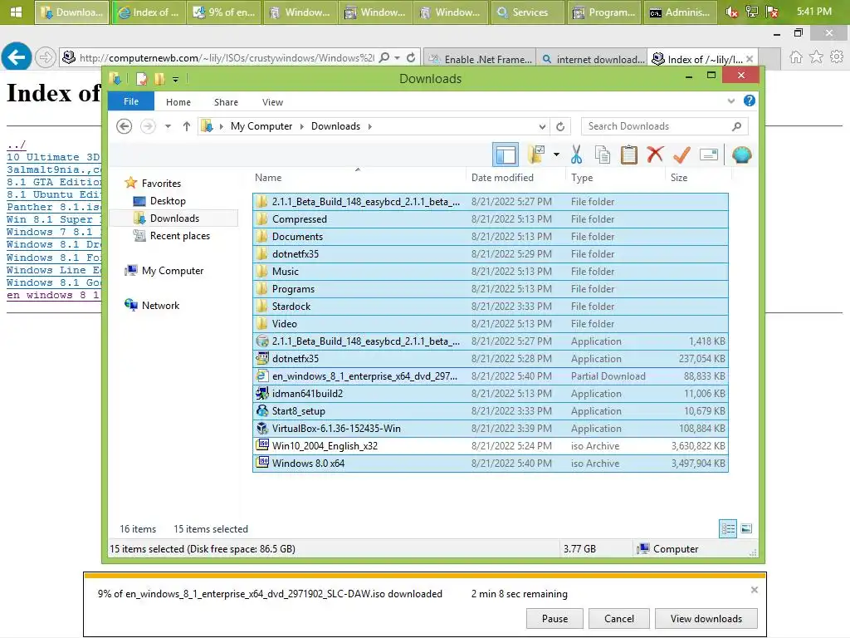Image resolution: width=850 pixels, height=638 pixels.
Task: Toggle the navigation pane toolbar icon
Action: (x=506, y=155)
